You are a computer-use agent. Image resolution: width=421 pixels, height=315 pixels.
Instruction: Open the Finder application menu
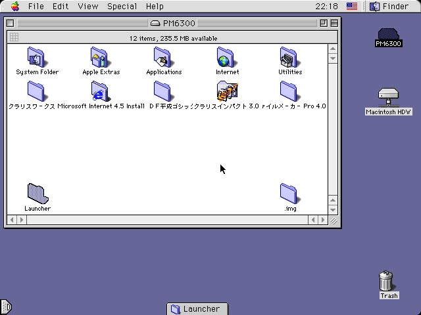point(389,6)
